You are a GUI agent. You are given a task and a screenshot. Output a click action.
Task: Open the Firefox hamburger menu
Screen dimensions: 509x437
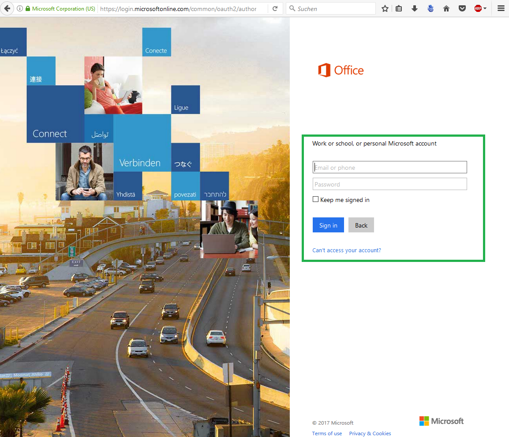(x=501, y=8)
